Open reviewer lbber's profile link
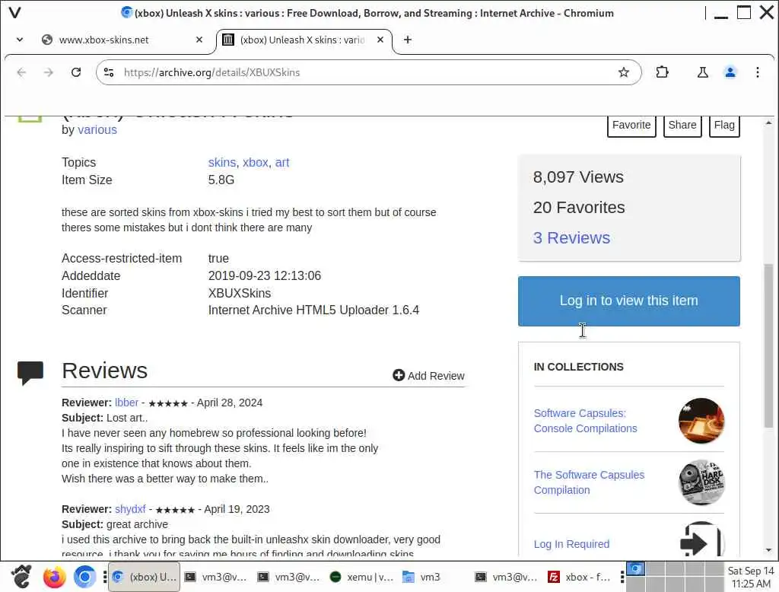The height and width of the screenshot is (592, 779). [x=127, y=403]
